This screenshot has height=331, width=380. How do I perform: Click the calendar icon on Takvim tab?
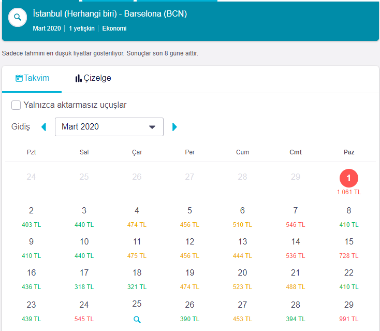point(19,78)
